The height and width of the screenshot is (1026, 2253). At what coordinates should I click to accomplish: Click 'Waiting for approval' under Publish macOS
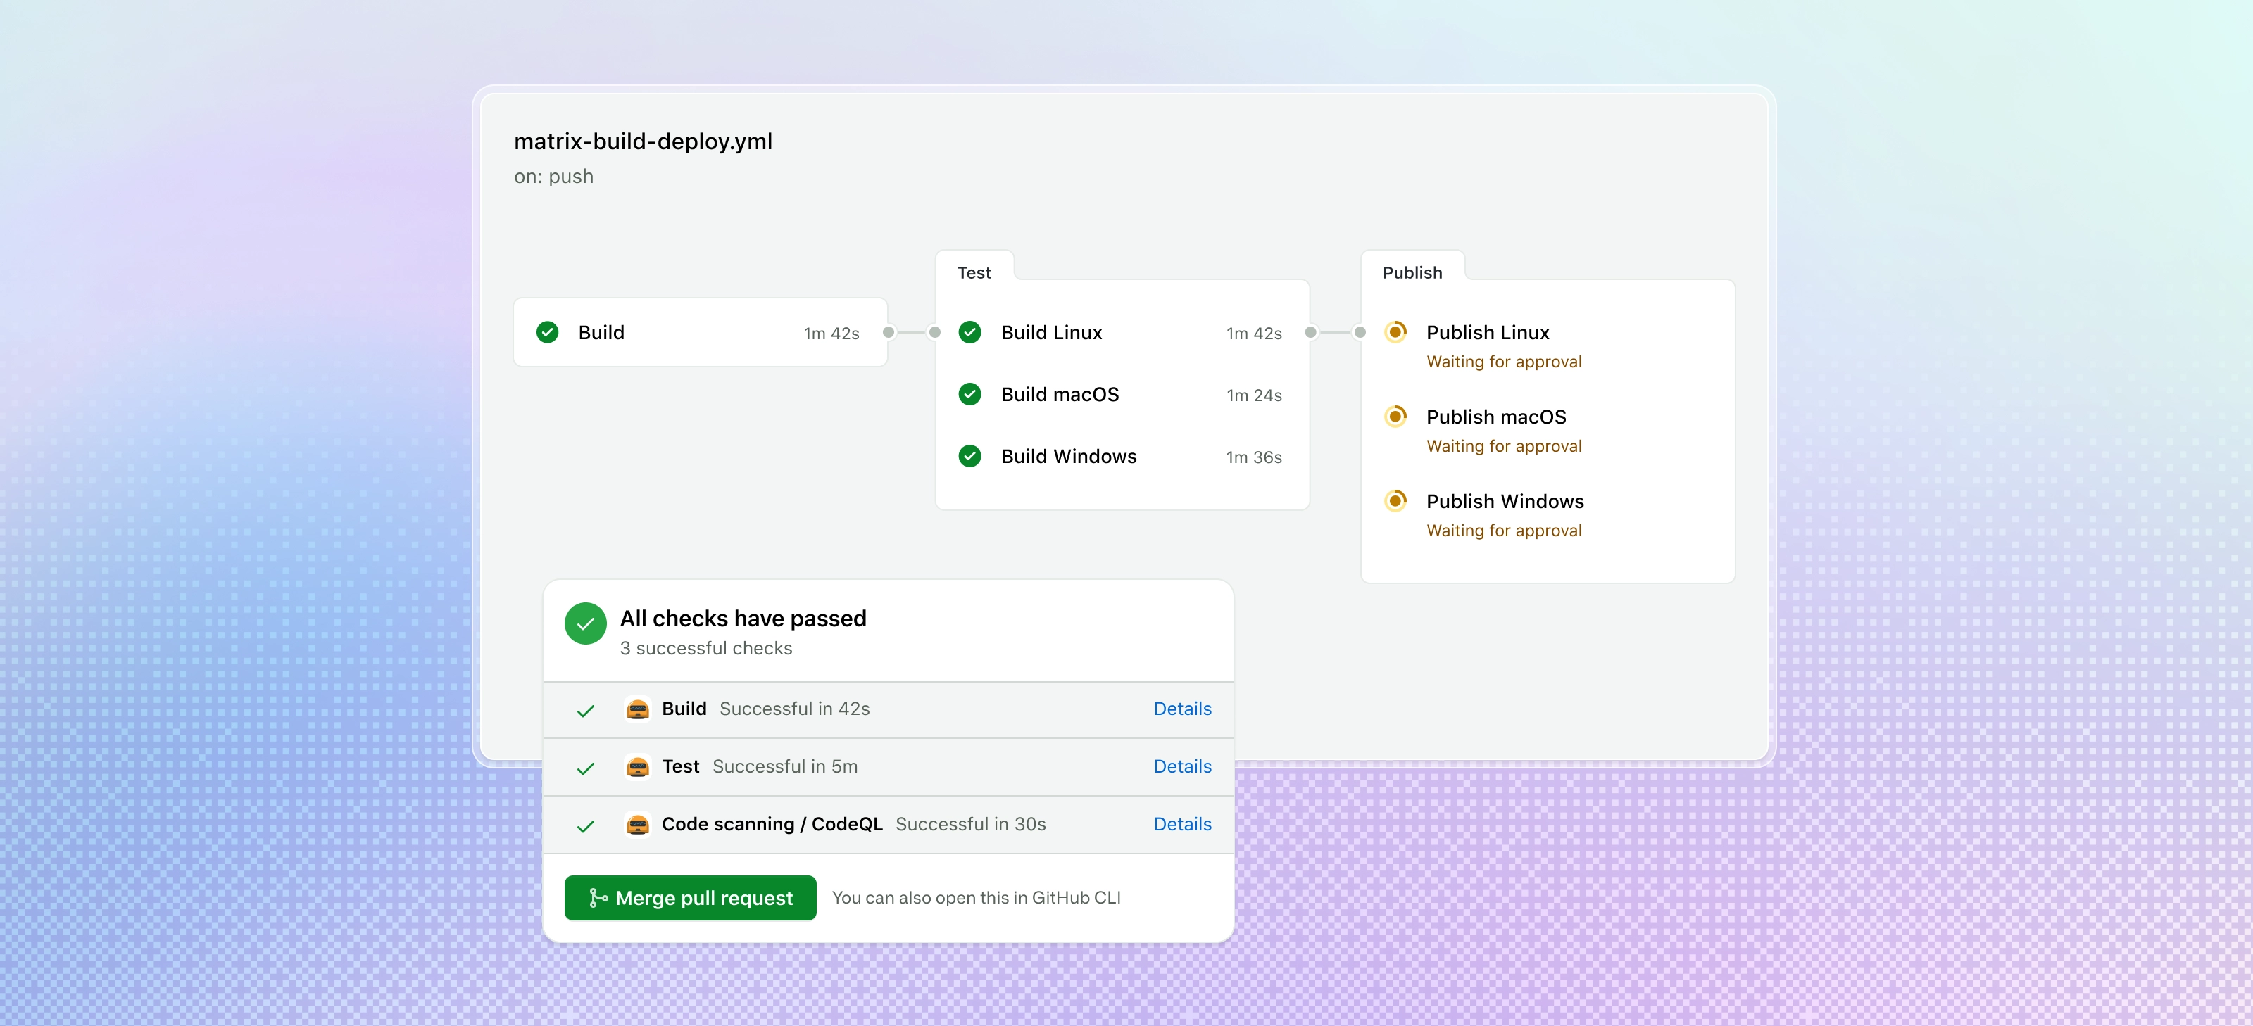click(1503, 447)
